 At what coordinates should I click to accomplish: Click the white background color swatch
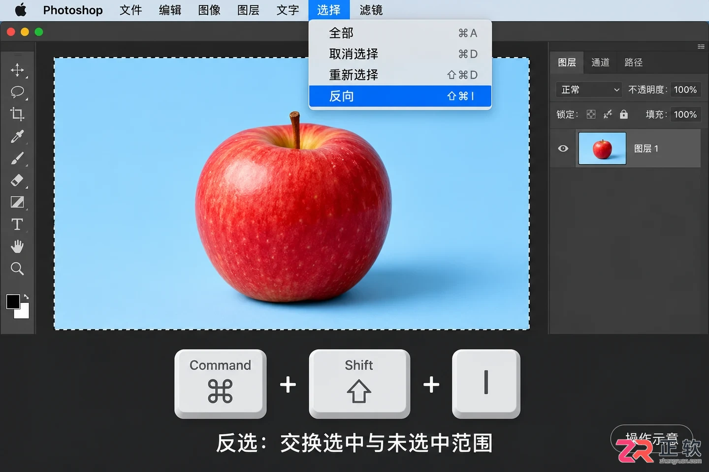[23, 313]
